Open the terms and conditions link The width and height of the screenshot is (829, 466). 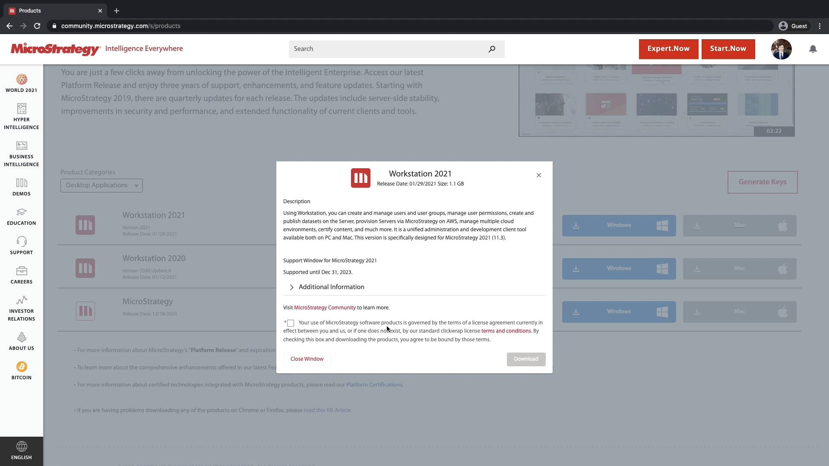coord(506,331)
